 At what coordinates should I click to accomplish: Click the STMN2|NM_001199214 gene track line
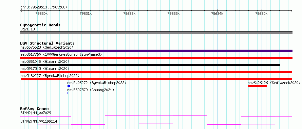(156, 124)
